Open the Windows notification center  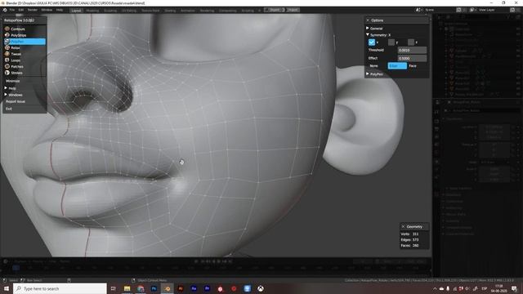tap(514, 288)
